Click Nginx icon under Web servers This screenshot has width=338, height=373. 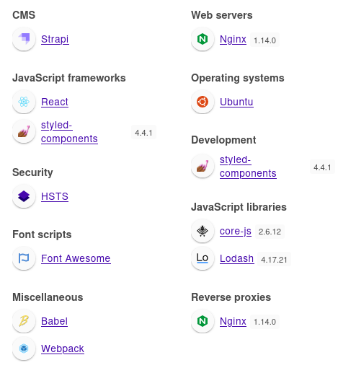tap(203, 39)
